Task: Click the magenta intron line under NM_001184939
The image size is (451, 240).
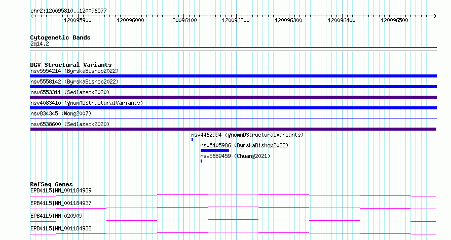Action: click(233, 195)
